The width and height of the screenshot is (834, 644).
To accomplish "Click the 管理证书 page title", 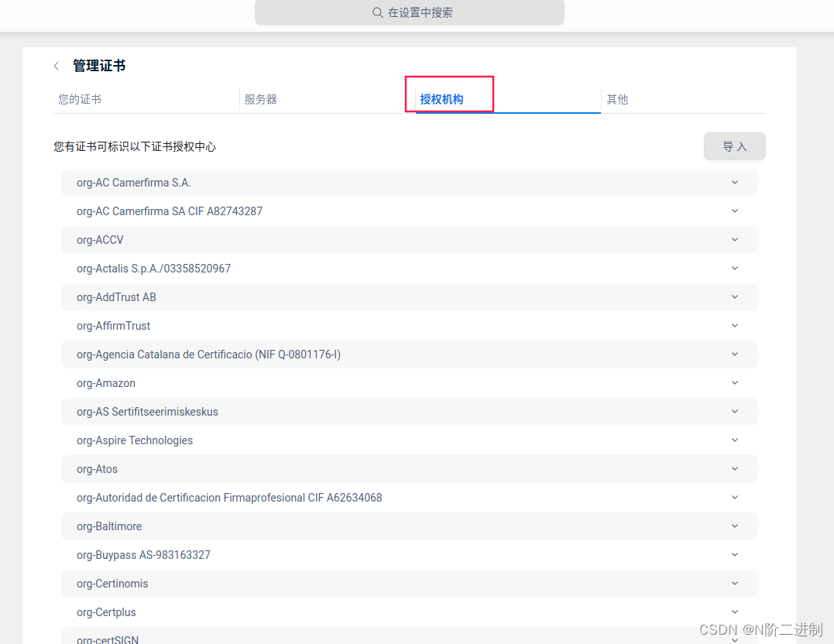I will (99, 66).
